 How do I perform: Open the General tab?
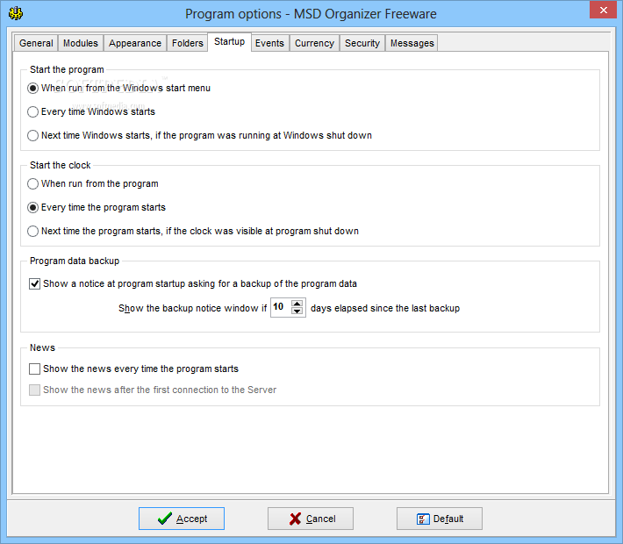pyautogui.click(x=36, y=43)
